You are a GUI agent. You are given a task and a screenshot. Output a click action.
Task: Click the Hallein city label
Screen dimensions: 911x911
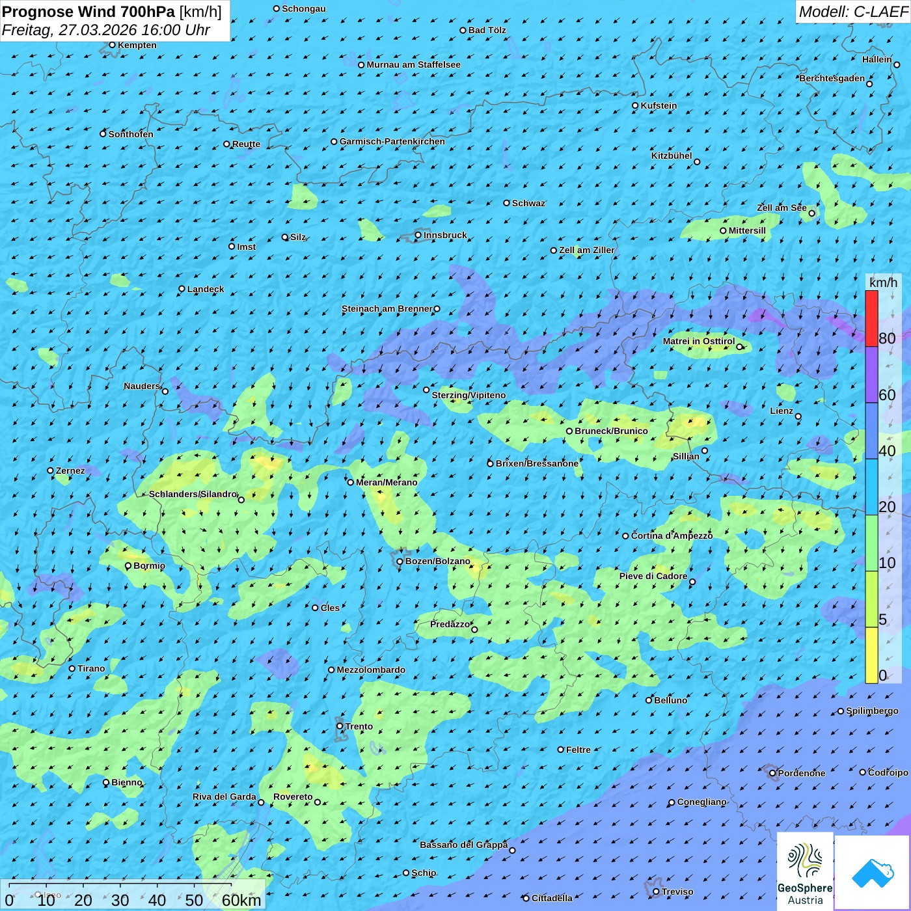click(x=877, y=59)
